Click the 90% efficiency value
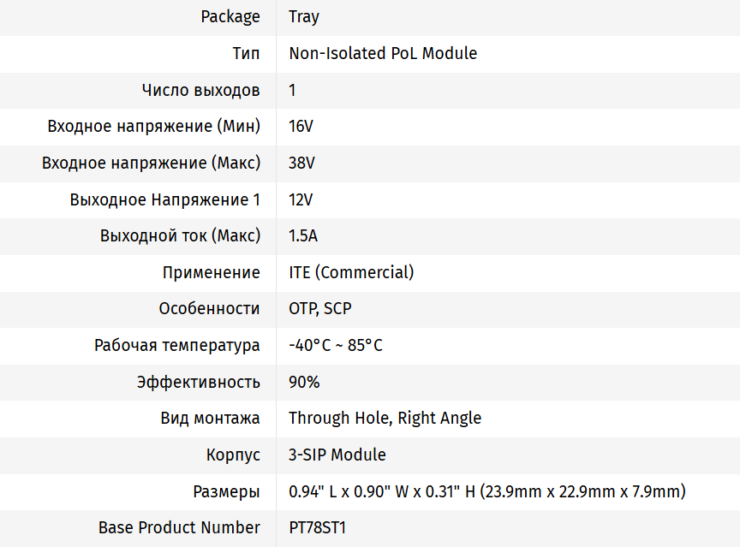The image size is (740, 547). [304, 382]
